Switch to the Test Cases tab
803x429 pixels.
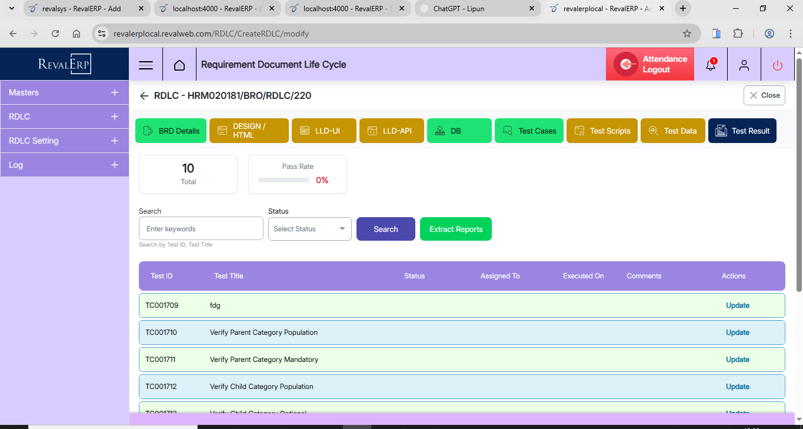tap(529, 131)
